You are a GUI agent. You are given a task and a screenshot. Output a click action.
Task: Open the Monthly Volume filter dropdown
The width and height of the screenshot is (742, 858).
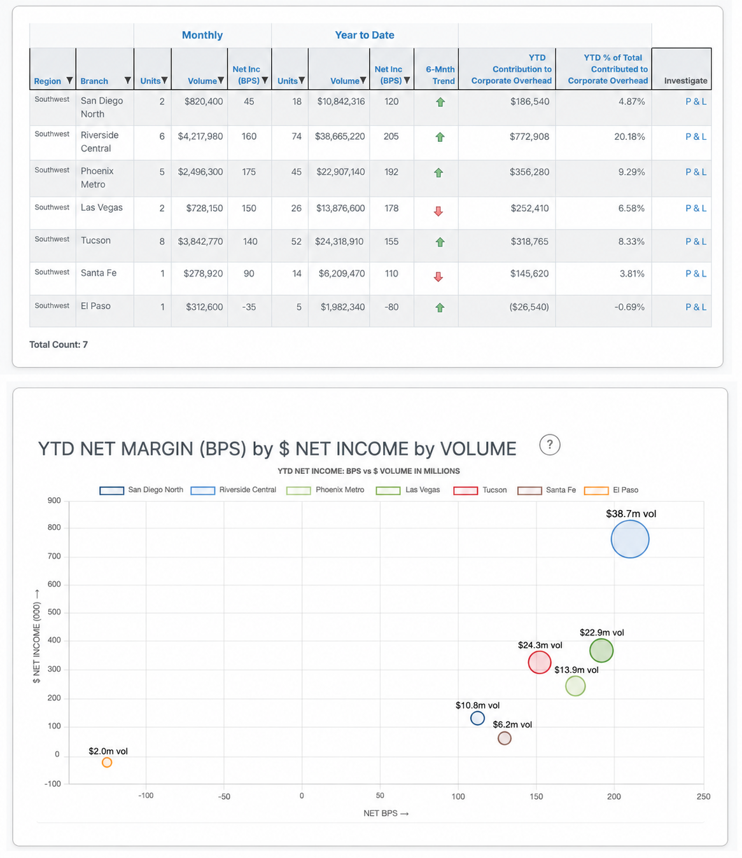click(221, 81)
